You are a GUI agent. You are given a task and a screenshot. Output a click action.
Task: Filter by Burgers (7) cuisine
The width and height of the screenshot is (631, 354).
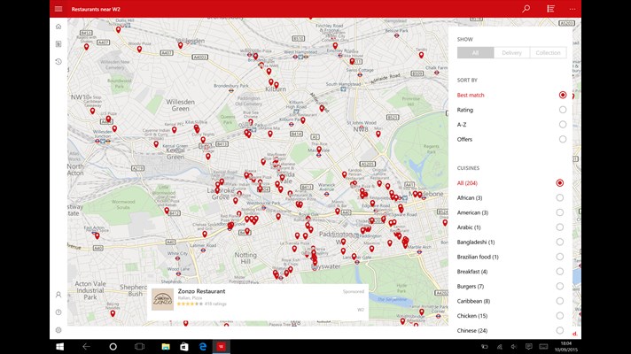[510, 286]
